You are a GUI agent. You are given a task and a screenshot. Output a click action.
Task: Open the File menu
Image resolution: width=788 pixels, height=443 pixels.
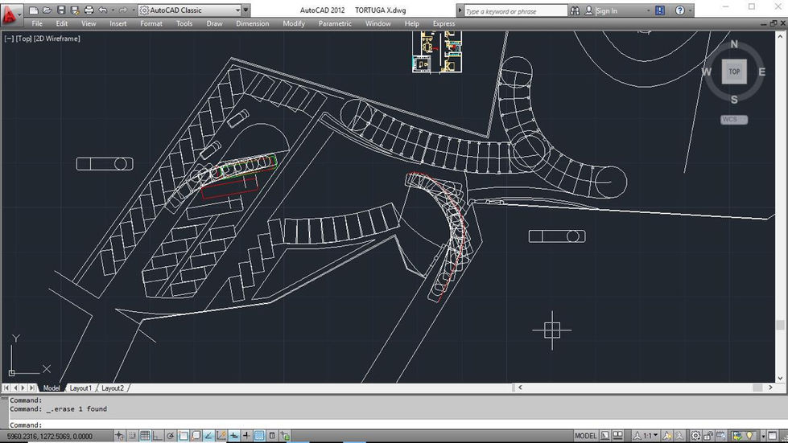pyautogui.click(x=37, y=23)
